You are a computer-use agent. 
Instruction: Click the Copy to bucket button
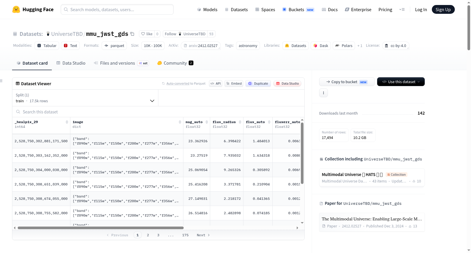(x=347, y=82)
